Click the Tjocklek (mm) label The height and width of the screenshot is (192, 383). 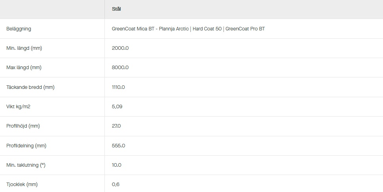22,184
